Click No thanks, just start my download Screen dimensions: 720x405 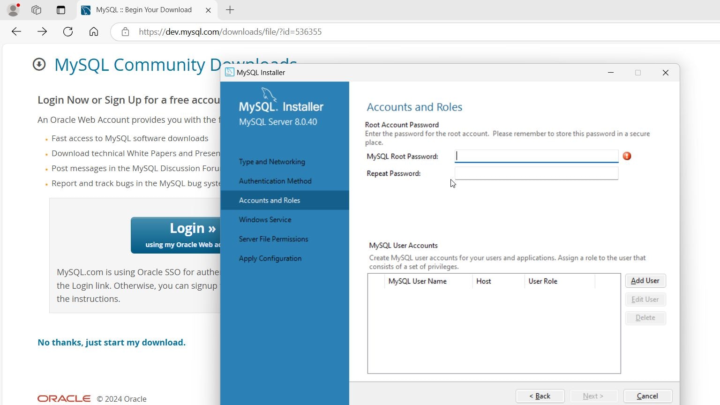[x=112, y=342]
